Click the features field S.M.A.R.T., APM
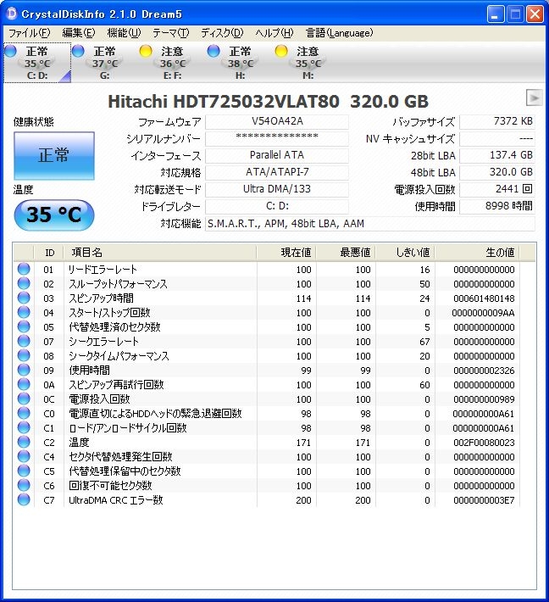Viewport: 549px width, 602px height. [x=370, y=224]
